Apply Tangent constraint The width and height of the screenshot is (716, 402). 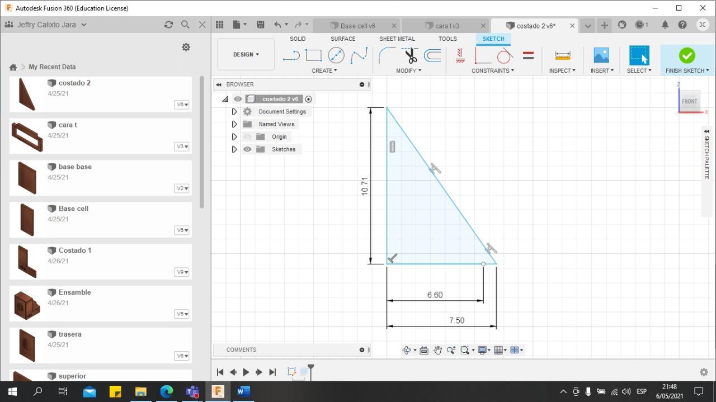click(x=505, y=55)
